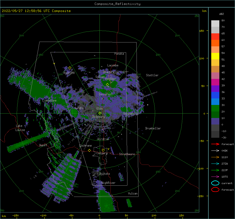Click the white 04DK arrow icon
The width and height of the screenshot is (235, 219).
tap(215, 151)
